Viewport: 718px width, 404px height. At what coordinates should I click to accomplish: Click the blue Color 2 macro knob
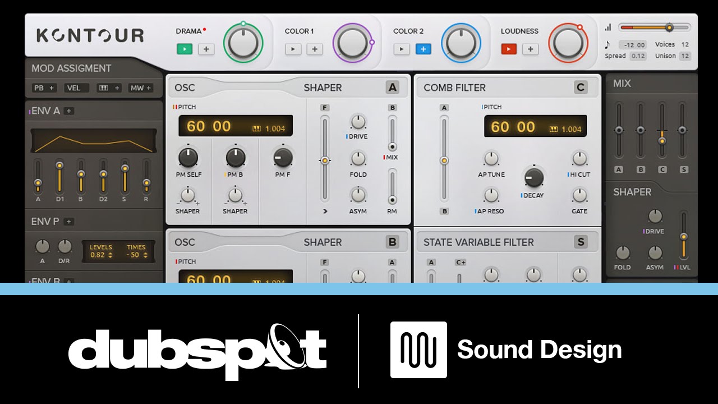(461, 43)
